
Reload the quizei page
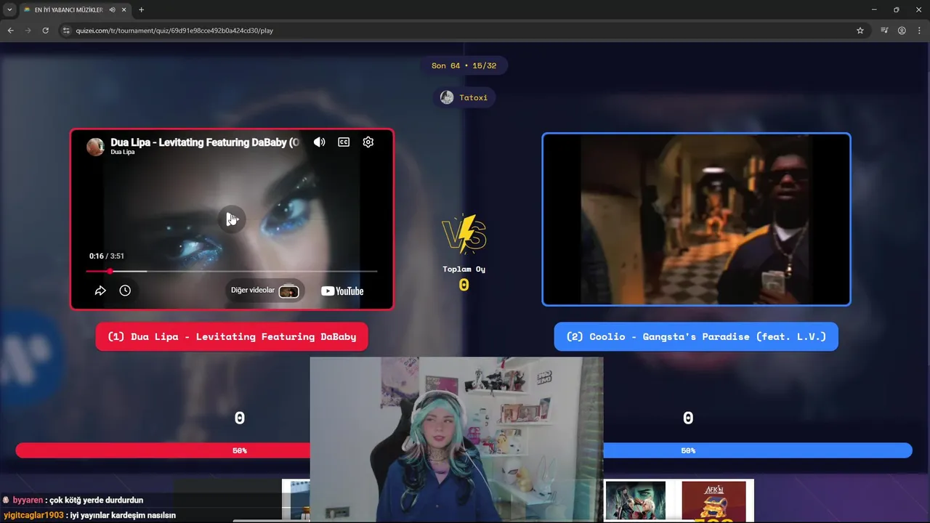tap(45, 31)
